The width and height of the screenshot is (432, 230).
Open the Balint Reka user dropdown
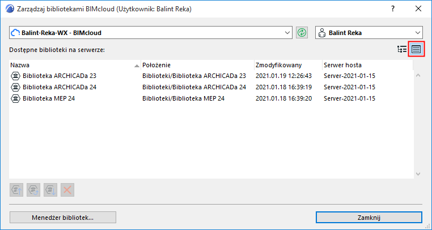pos(369,33)
